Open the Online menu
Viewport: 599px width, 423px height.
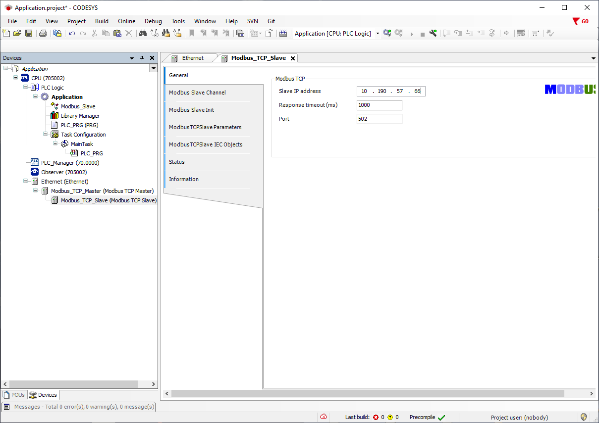click(x=126, y=21)
